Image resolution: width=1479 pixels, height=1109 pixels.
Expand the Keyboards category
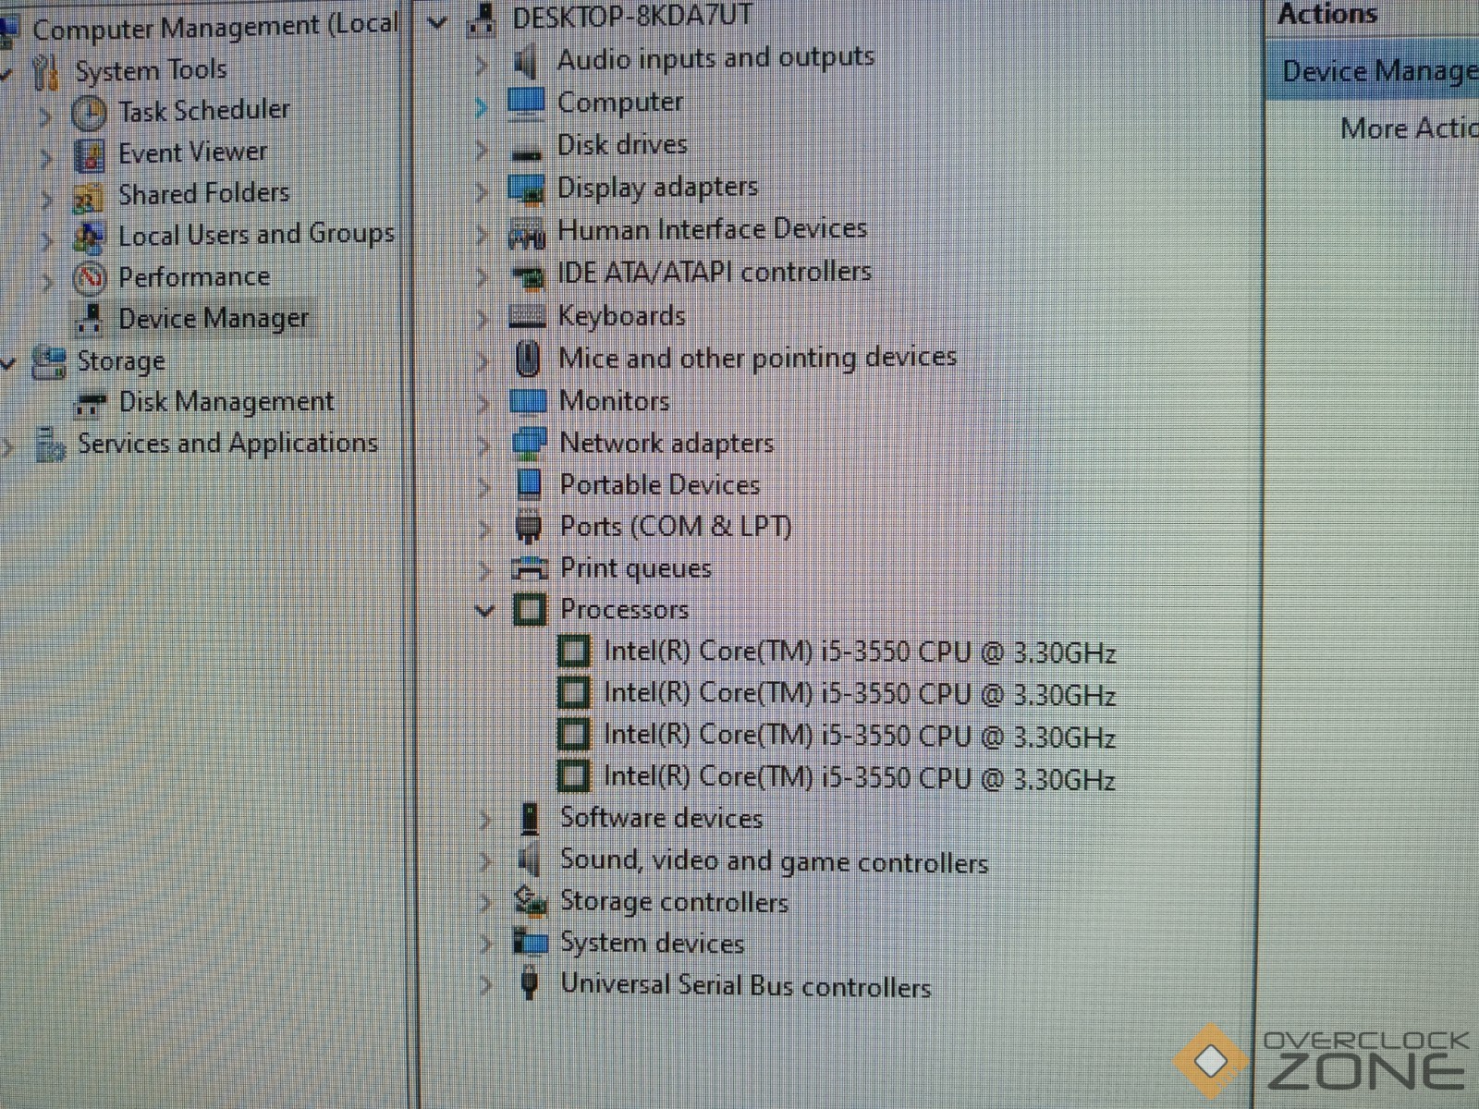coord(482,318)
